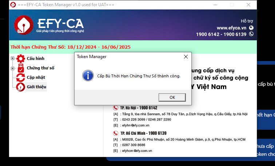
Task: Click the phone icon beside hotline numbers
Action: coord(251,34)
